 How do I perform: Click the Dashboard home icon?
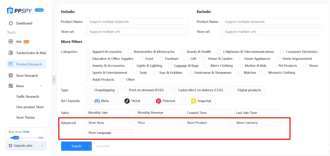(x=11, y=23)
